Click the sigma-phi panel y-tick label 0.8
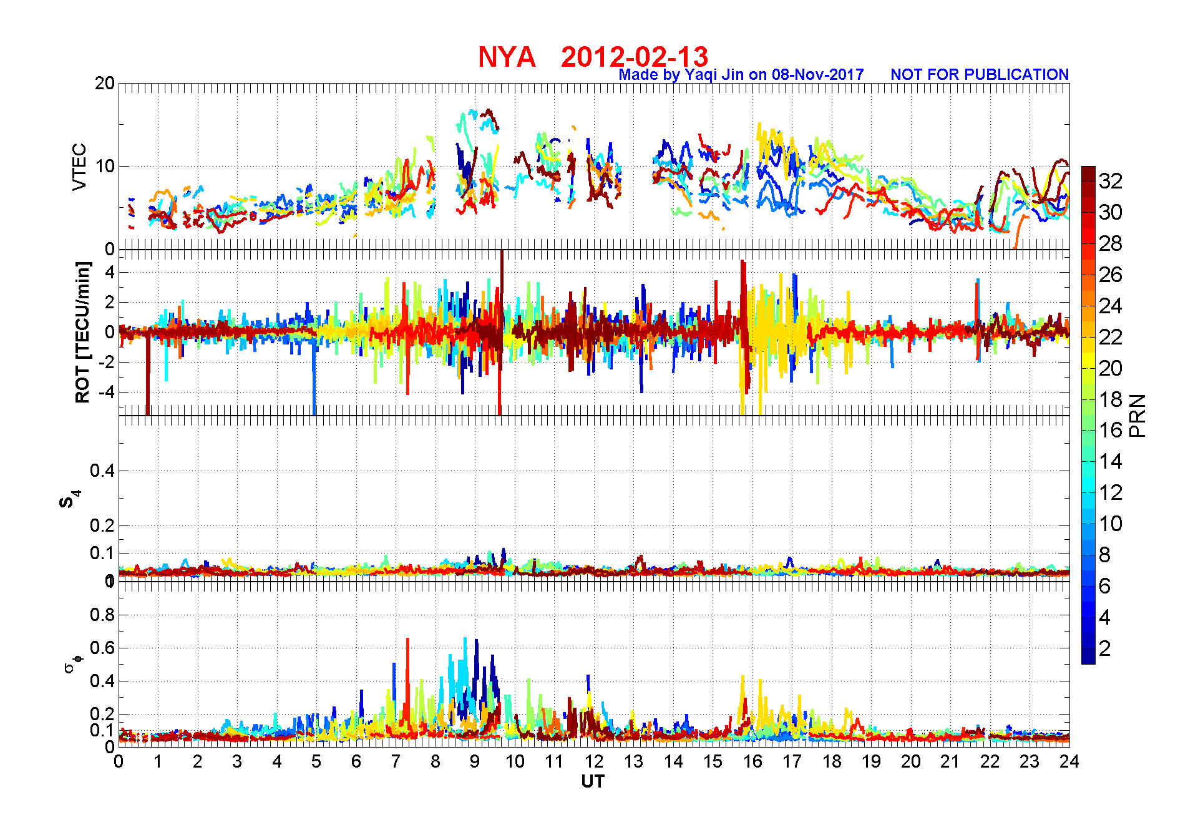The width and height of the screenshot is (1188, 830). [102, 615]
